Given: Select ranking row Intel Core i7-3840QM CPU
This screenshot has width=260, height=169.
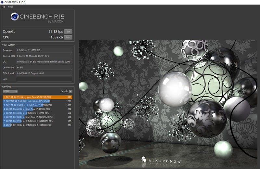Looking at the screenshot, I should click(x=37, y=121).
